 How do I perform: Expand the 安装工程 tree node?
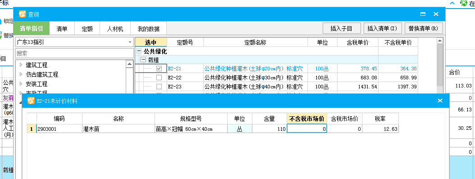point(21,83)
